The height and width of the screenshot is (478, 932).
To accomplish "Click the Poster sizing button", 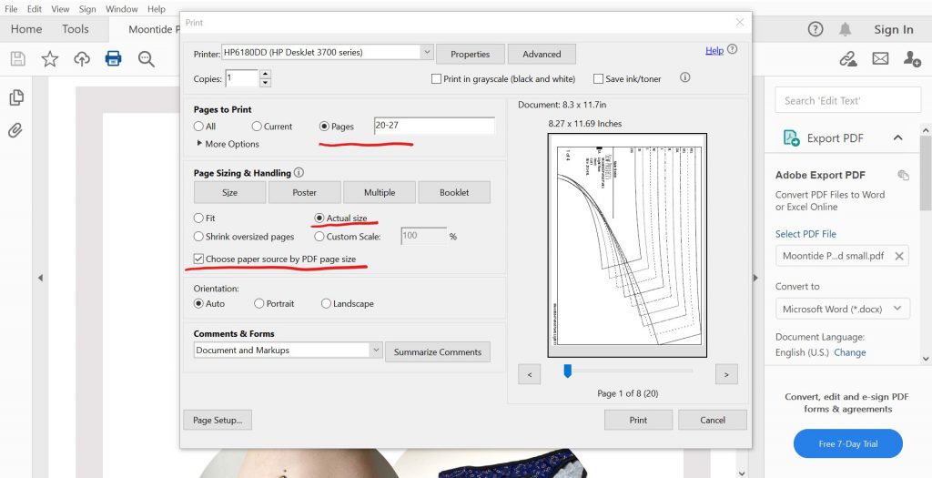I will [x=304, y=192].
